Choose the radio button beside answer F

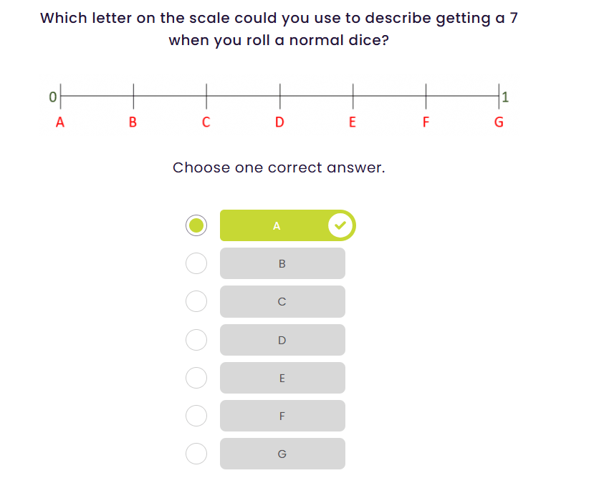point(196,415)
